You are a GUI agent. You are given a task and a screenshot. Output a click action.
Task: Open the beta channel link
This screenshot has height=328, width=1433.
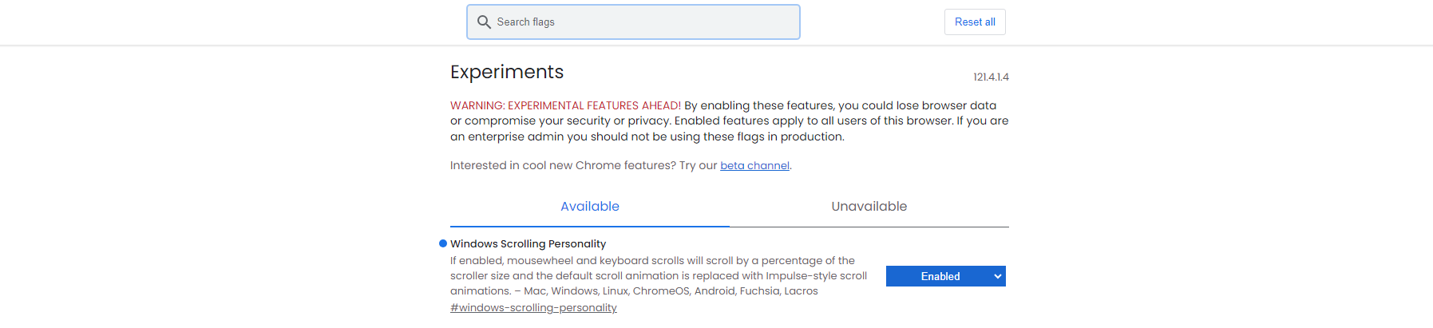[x=754, y=166]
